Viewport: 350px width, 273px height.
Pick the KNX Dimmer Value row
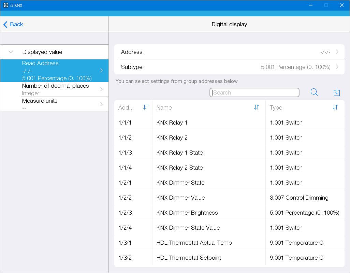229,198
